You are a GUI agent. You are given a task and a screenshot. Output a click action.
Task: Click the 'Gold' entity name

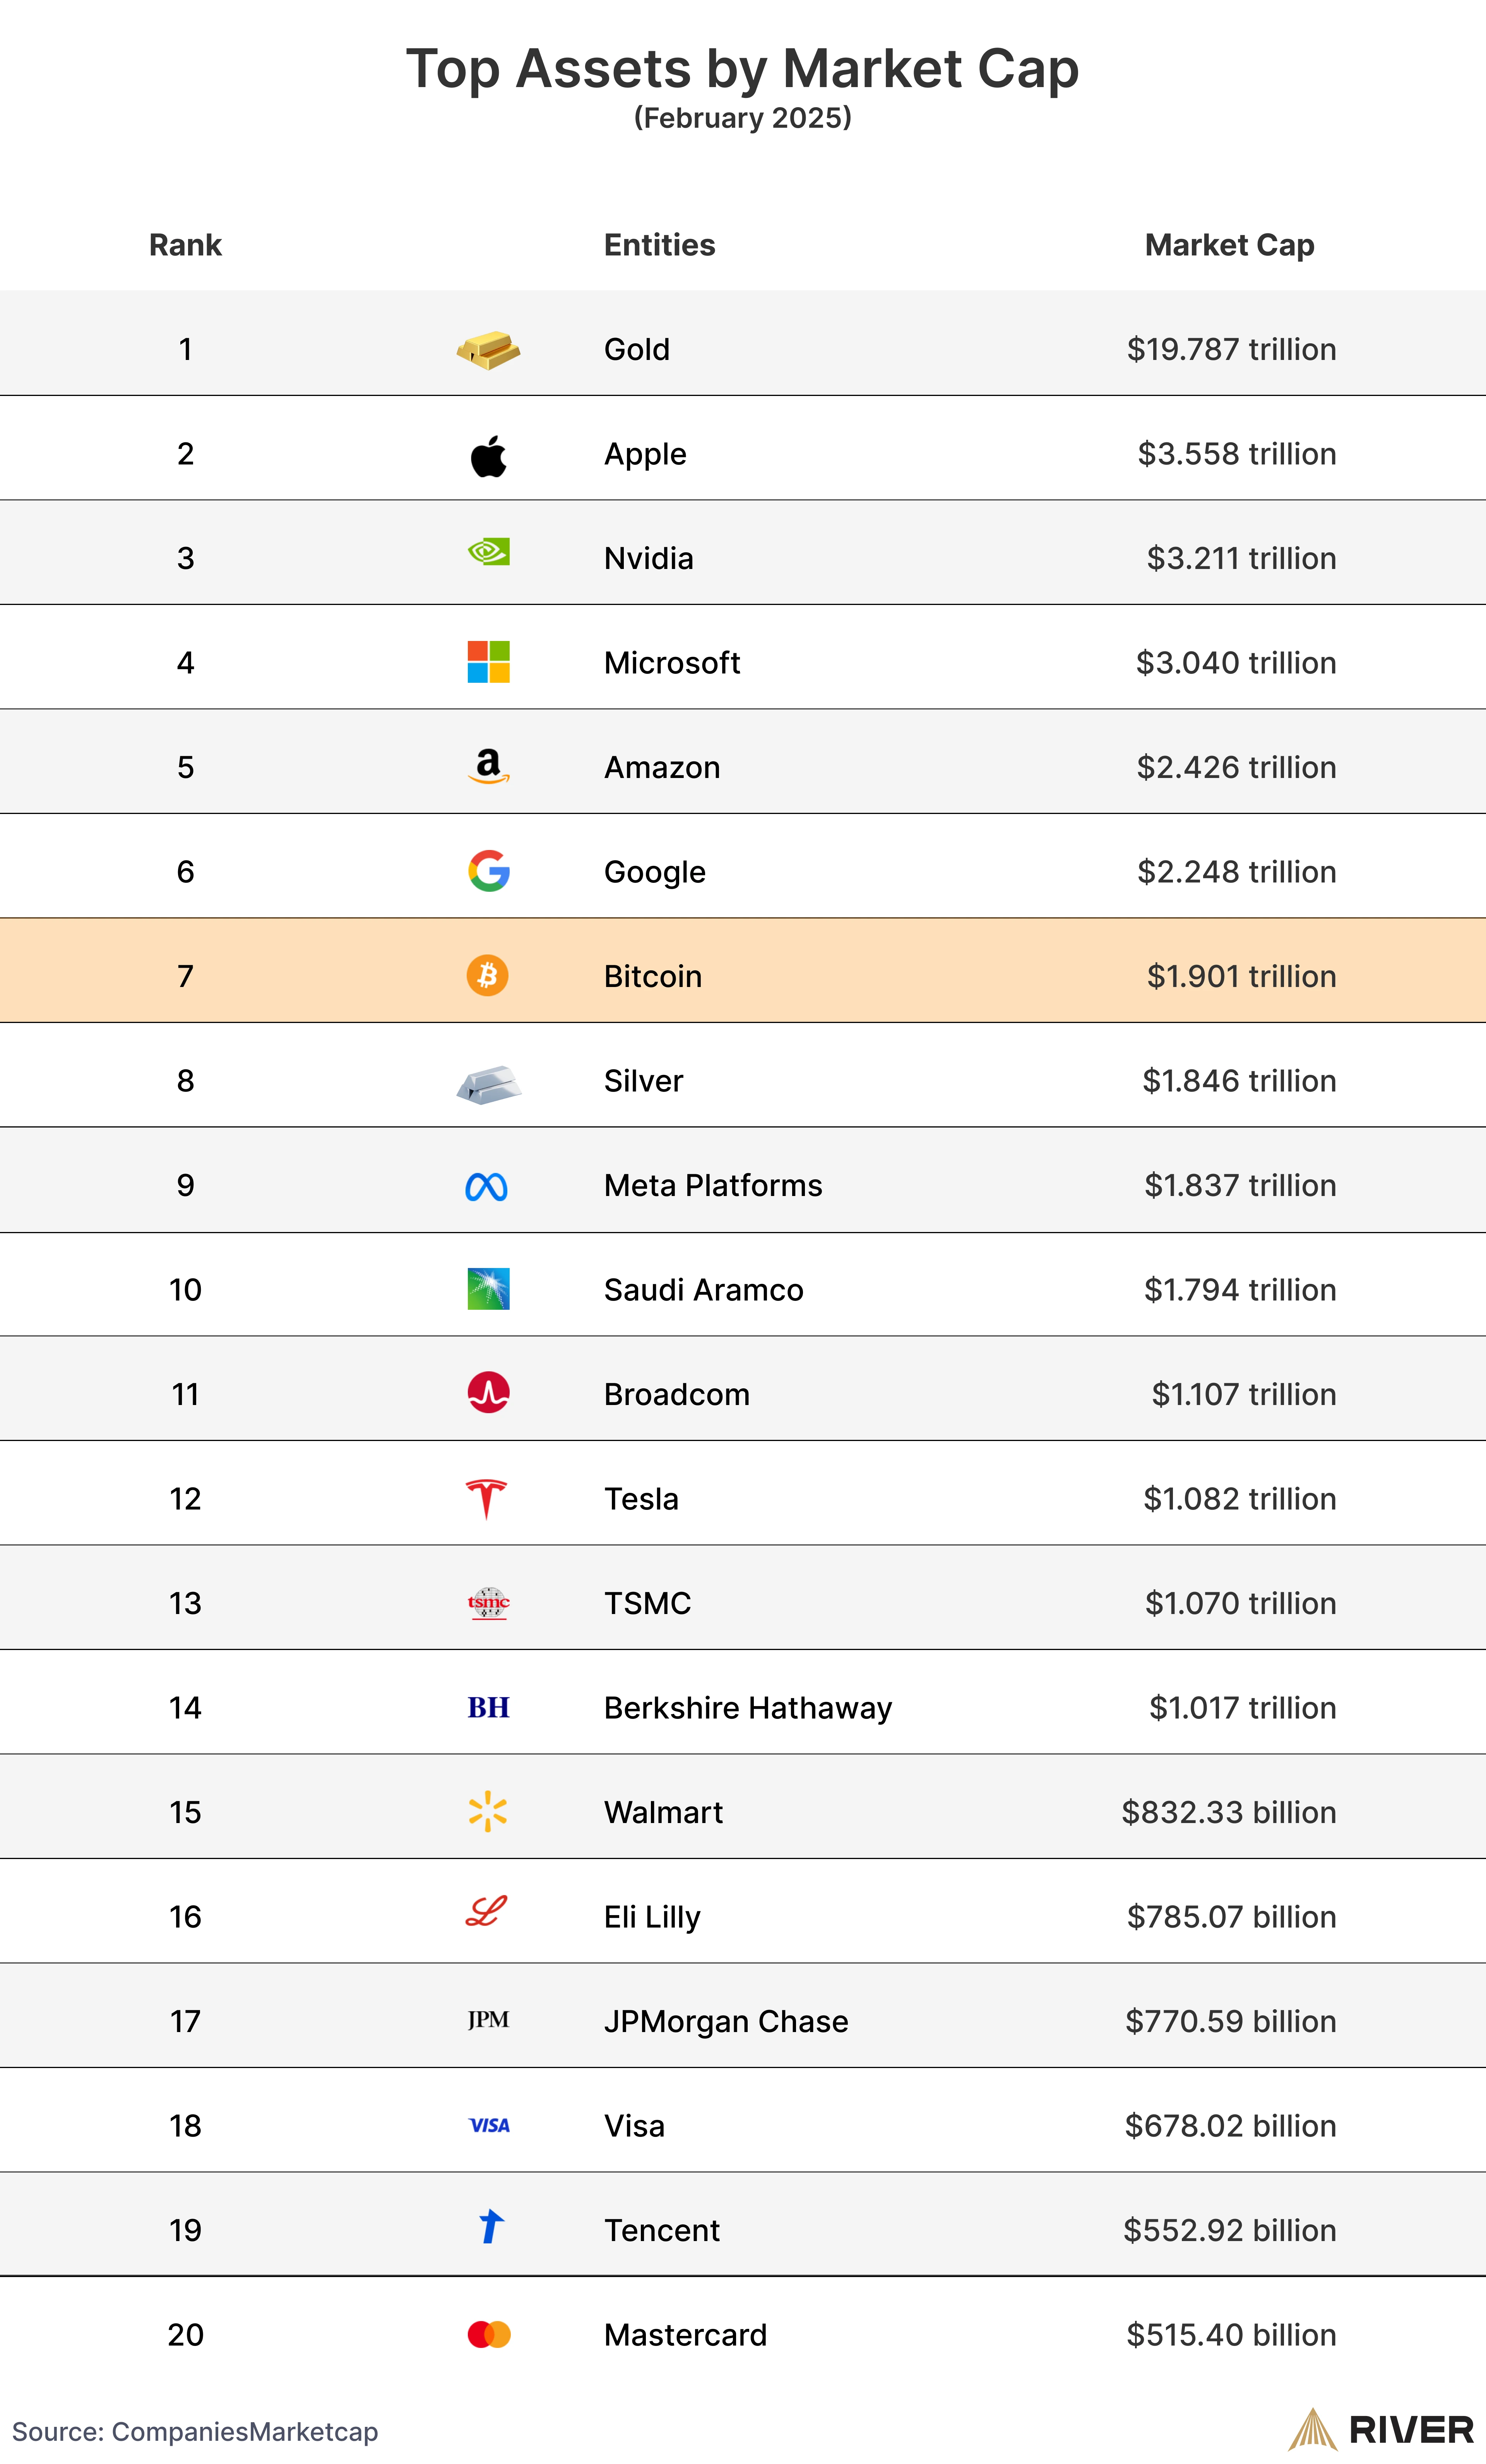coord(637,349)
